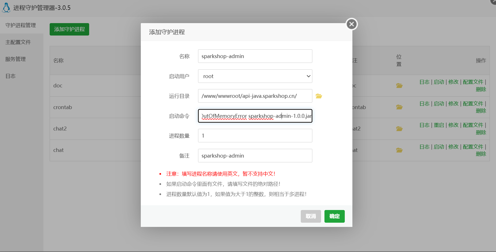Open folder location for crontab row
Screen dimensions: 496x252
[399, 107]
